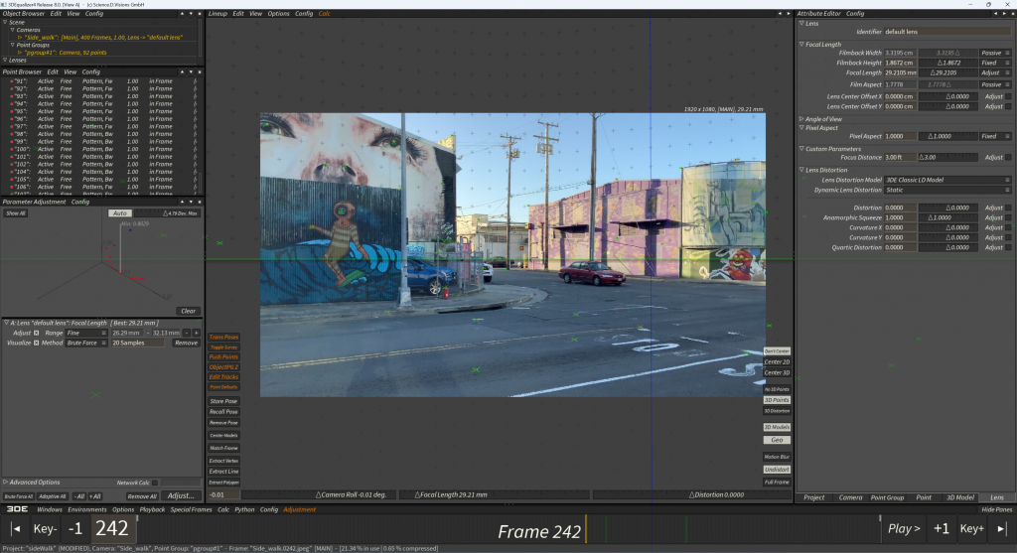
Task: Toggle the Geo button
Action: point(777,440)
